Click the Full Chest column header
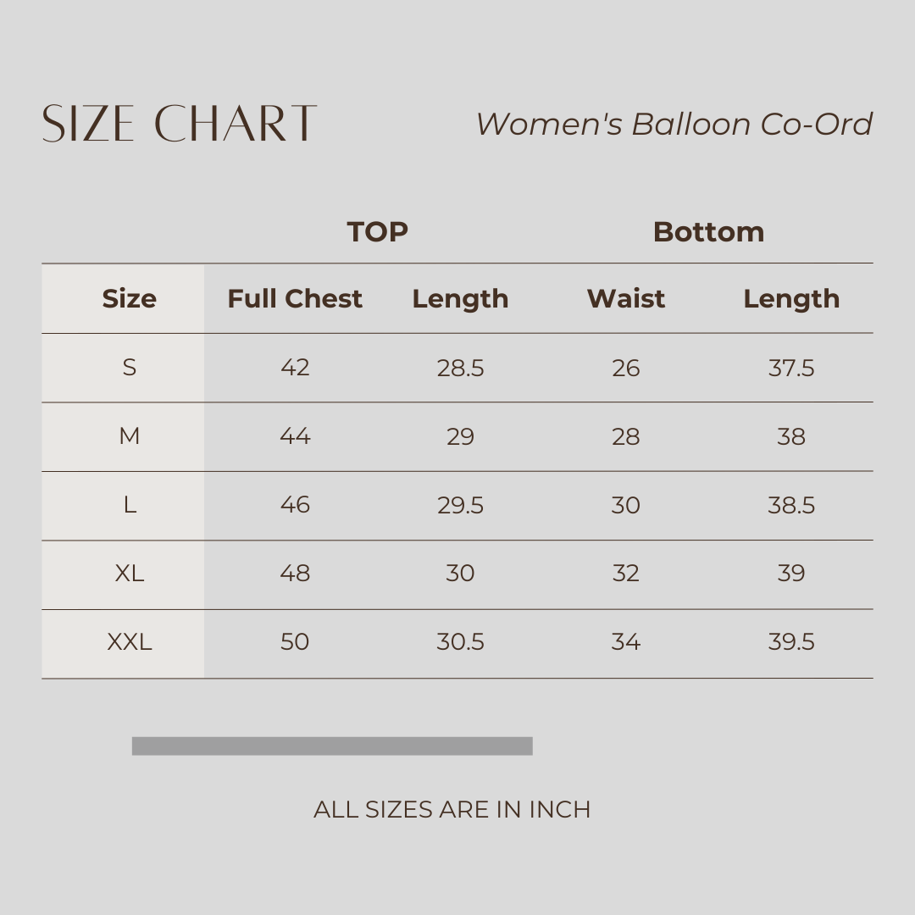This screenshot has height=915, width=915. (295, 298)
